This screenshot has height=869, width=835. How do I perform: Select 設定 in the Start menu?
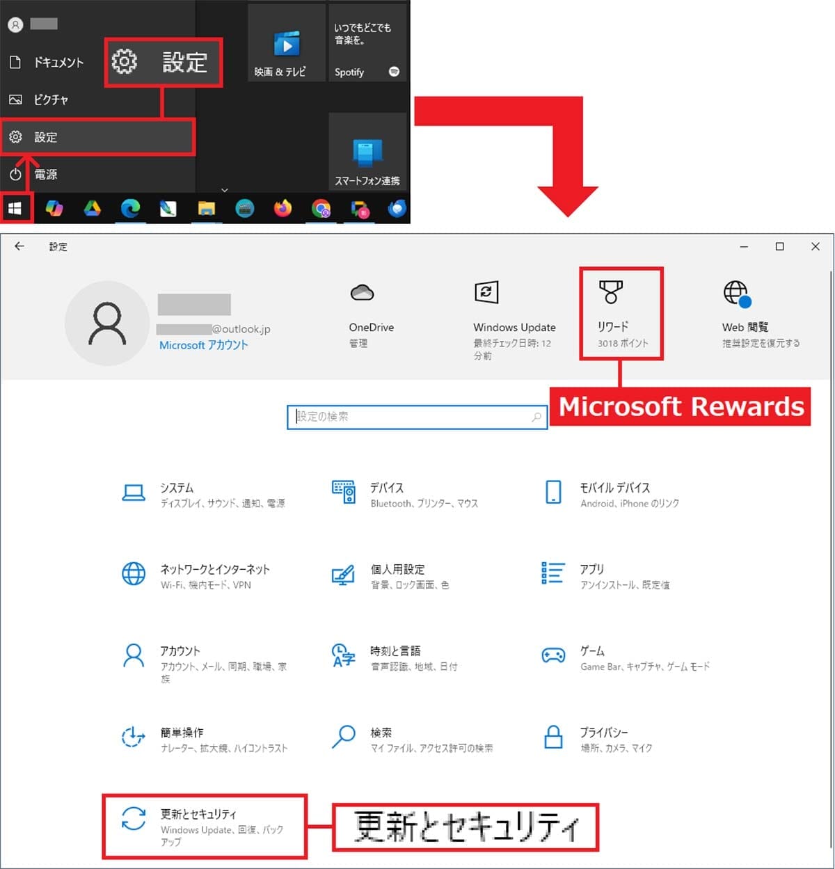coord(97,137)
